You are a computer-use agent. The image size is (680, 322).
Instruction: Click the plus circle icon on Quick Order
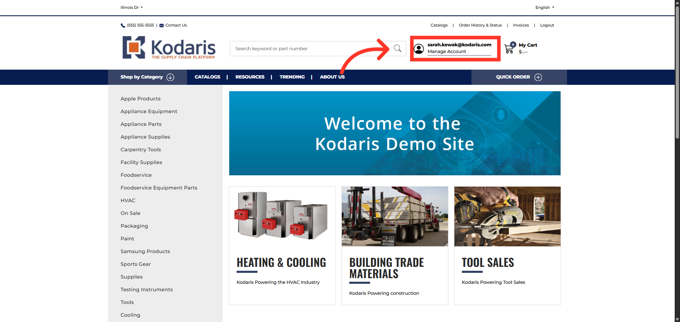click(x=538, y=77)
